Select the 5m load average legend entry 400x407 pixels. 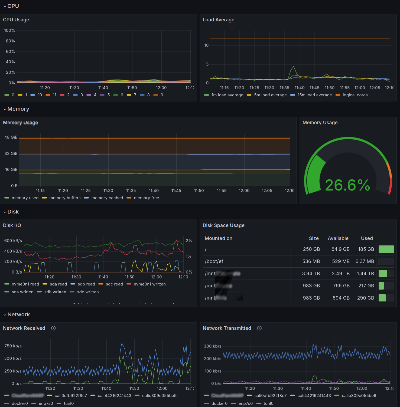[x=270, y=95]
